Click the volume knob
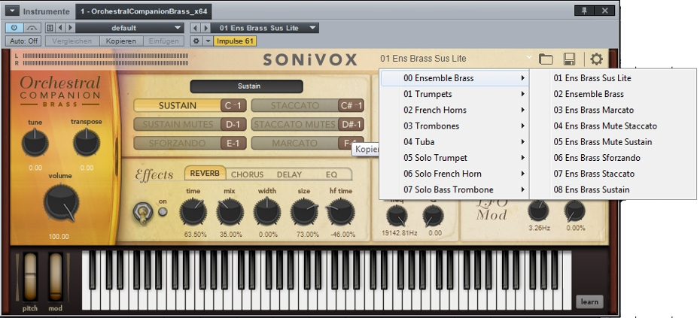 (62, 203)
